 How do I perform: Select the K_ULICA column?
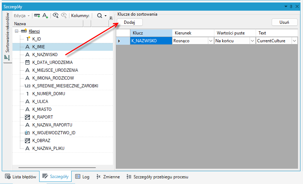coord(40,102)
